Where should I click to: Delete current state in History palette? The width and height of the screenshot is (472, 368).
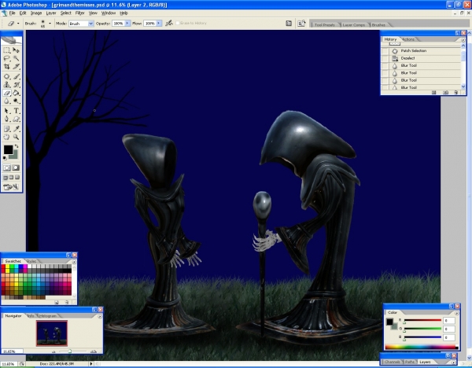click(455, 92)
